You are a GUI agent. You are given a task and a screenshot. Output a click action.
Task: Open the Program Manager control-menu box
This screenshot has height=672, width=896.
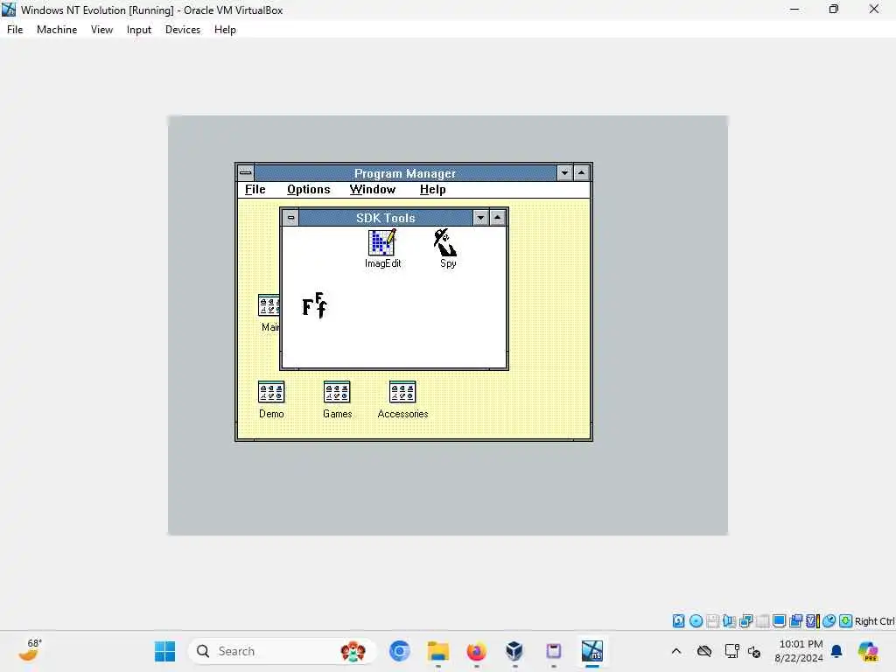[246, 172]
